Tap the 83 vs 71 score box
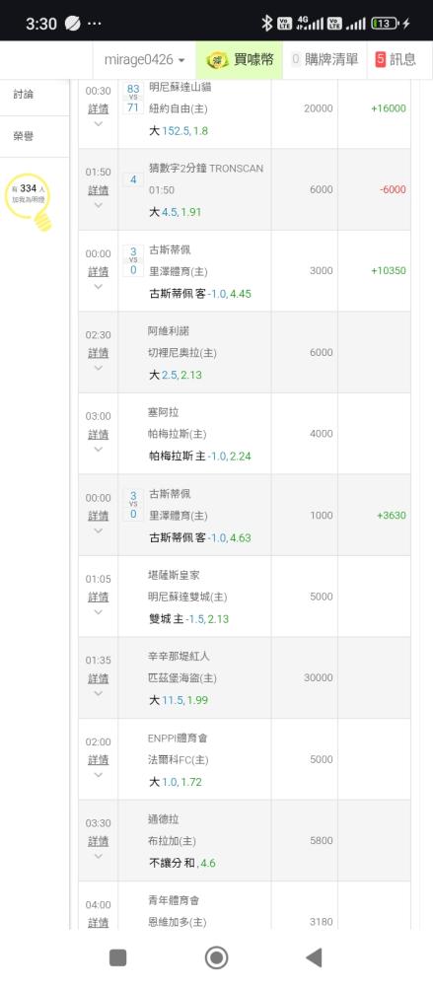This screenshot has height=986, width=433. (x=133, y=98)
